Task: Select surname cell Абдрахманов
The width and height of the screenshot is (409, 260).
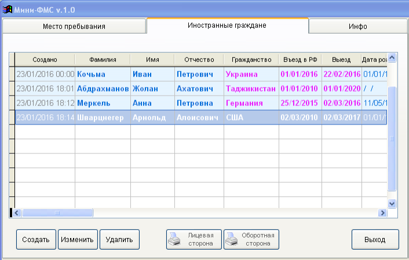Action: point(103,89)
